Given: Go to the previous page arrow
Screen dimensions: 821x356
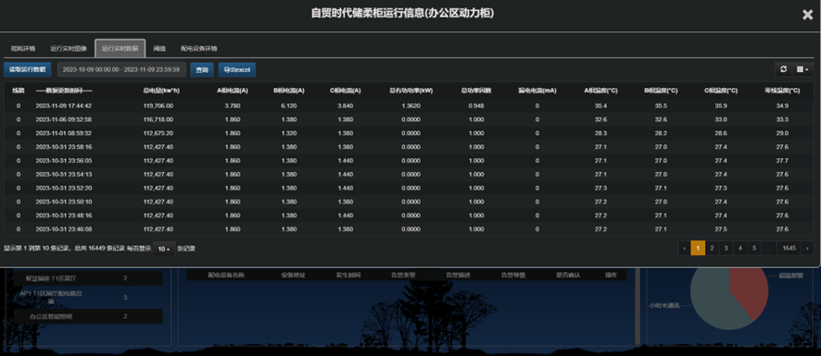Looking at the screenshot, I should point(685,249).
